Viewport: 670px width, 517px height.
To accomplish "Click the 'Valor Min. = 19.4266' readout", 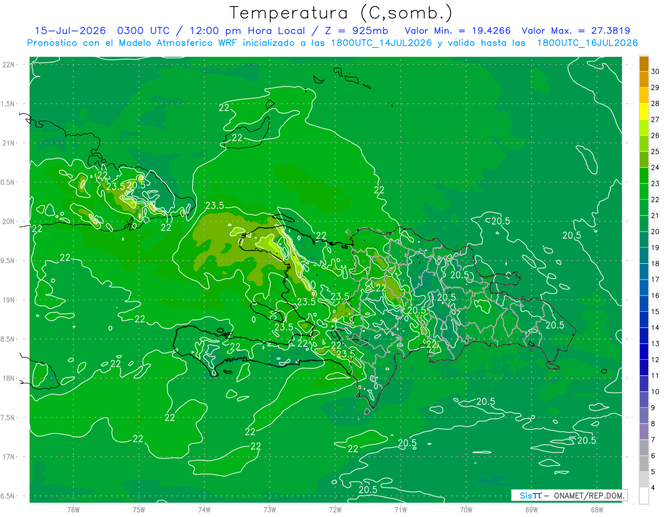I will 457,31.
